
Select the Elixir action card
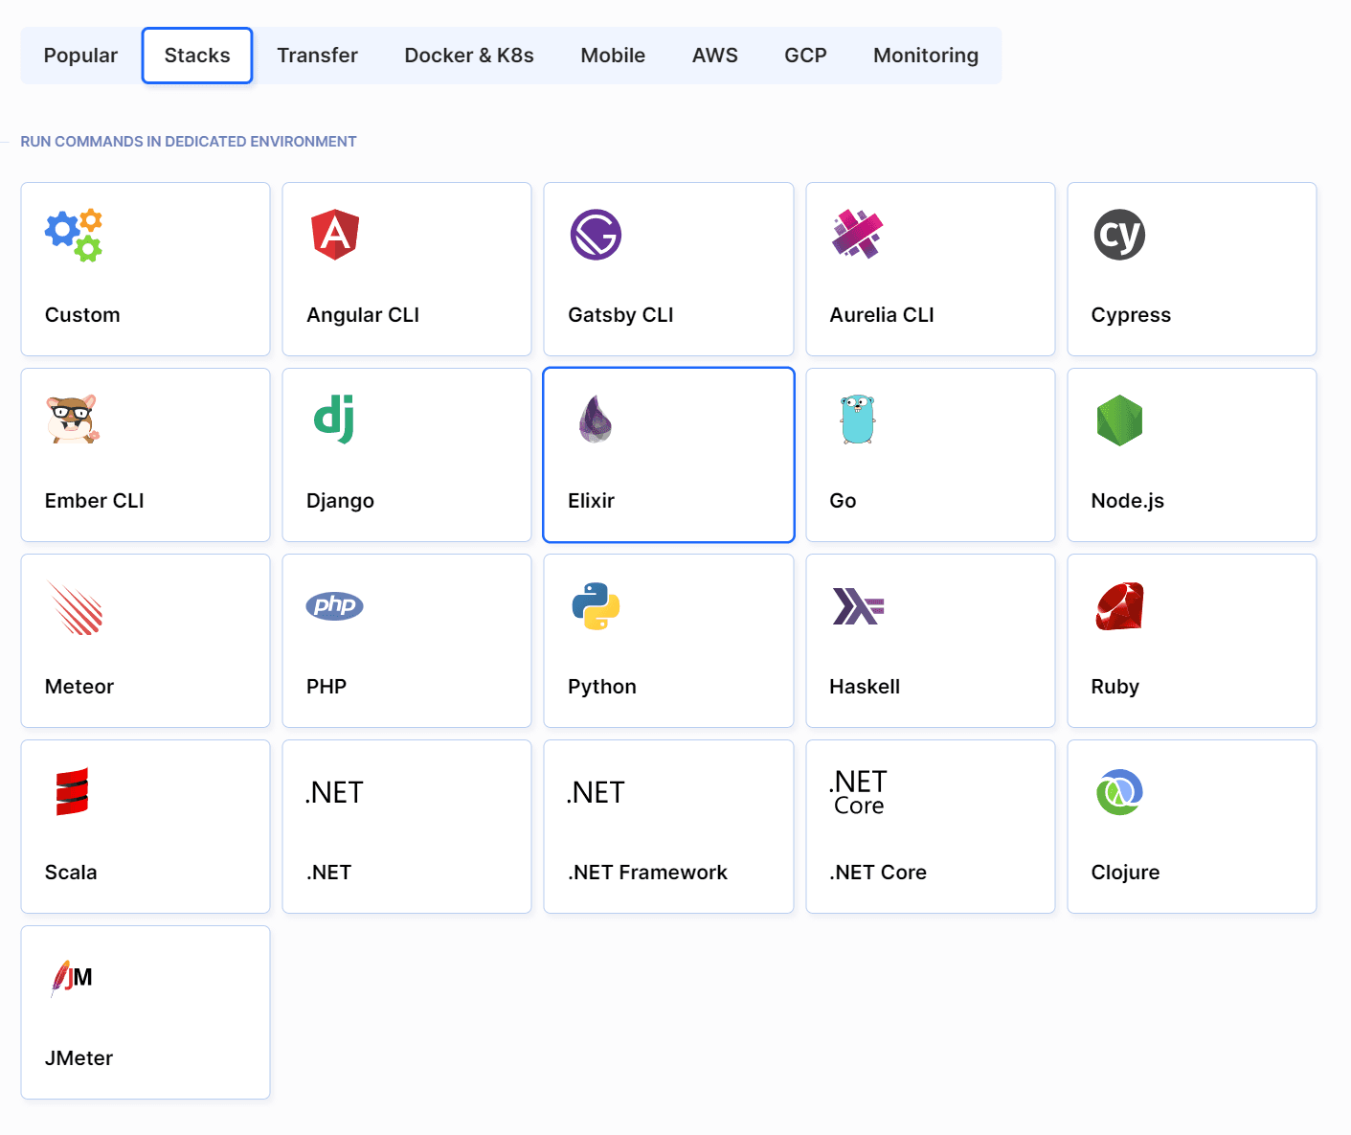(x=668, y=455)
